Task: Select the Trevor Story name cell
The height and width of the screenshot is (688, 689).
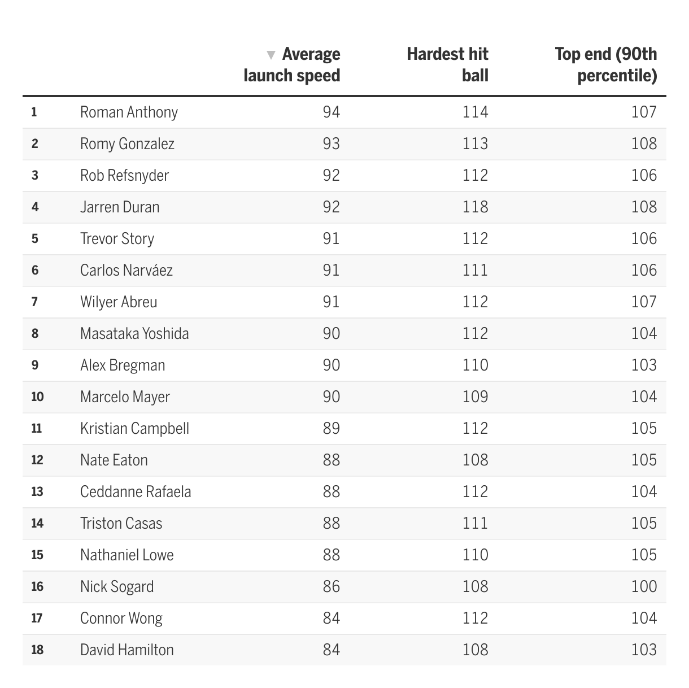Action: pos(117,238)
